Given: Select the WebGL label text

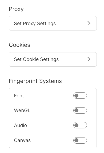Looking at the screenshot, I should pyautogui.click(x=22, y=110).
